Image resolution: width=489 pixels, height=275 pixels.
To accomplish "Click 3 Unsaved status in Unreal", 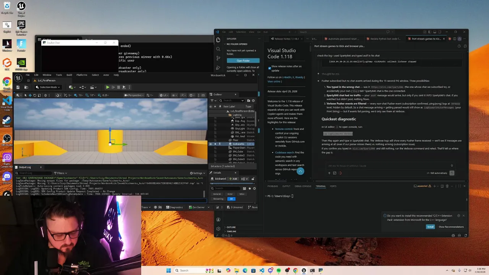I will [x=235, y=207].
